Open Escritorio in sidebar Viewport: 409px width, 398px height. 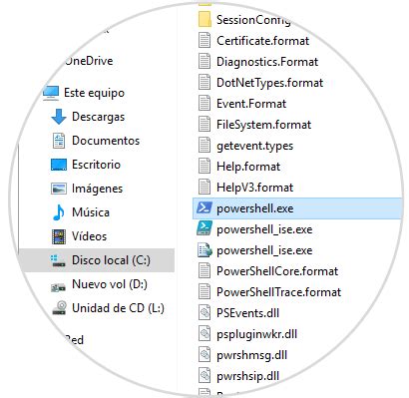[96, 165]
